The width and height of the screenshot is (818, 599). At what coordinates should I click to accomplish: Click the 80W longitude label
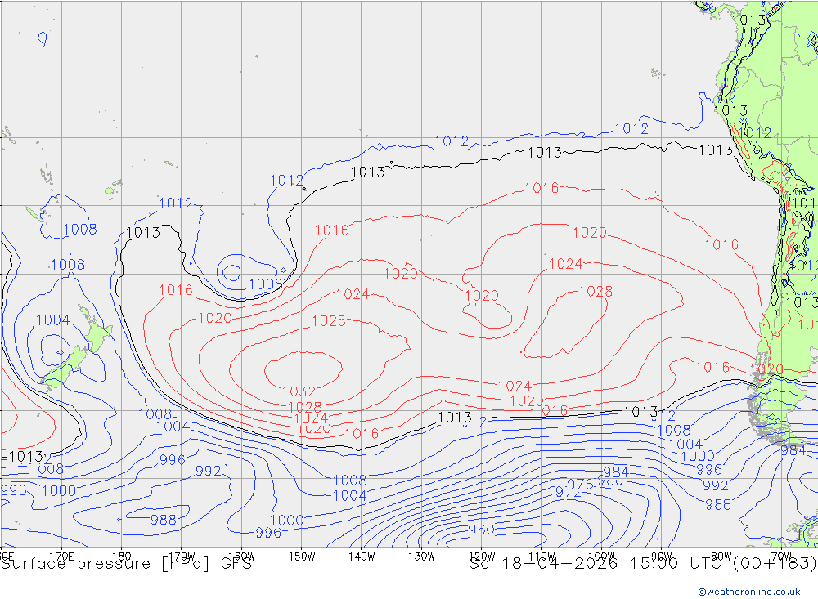[x=721, y=557]
